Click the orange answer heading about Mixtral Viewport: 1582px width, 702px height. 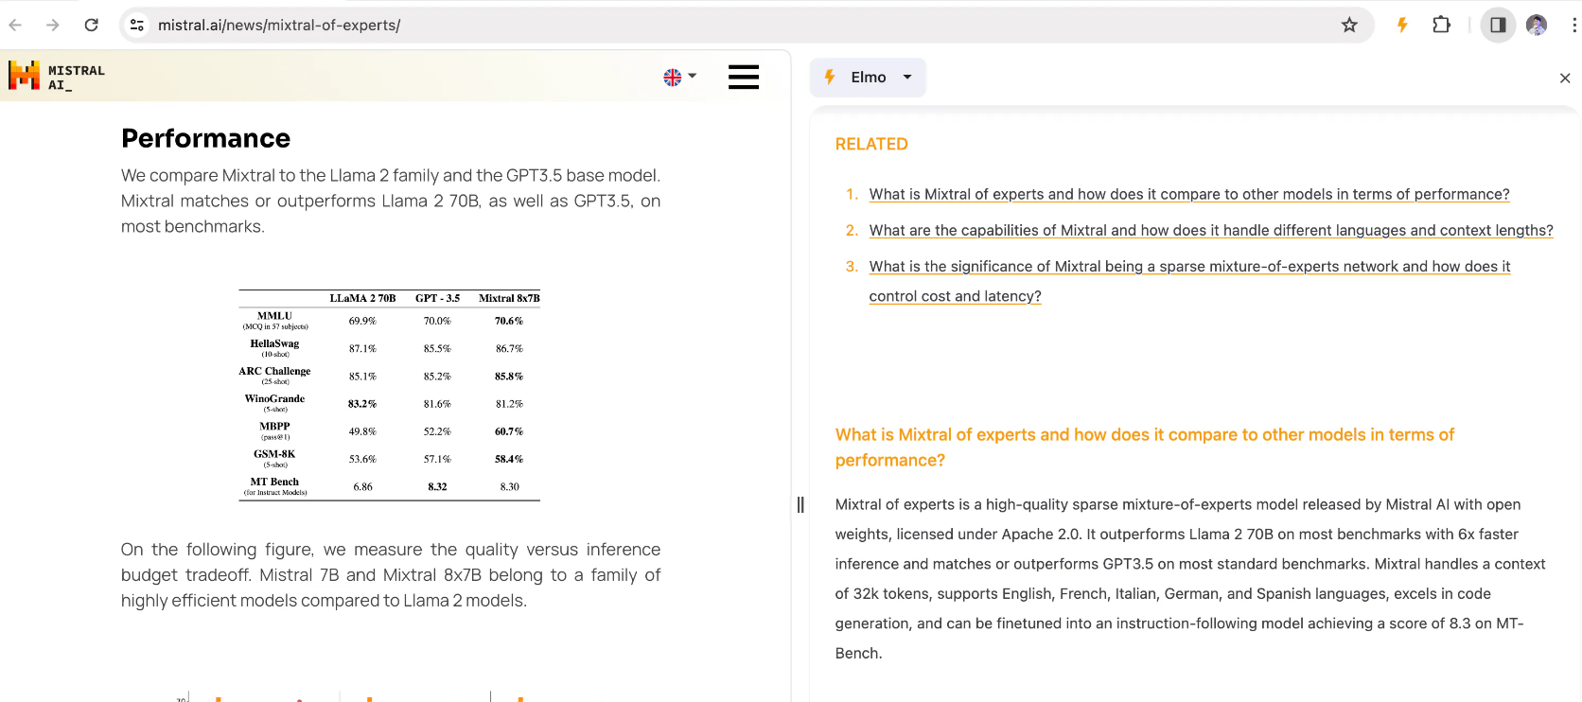[x=1145, y=448]
